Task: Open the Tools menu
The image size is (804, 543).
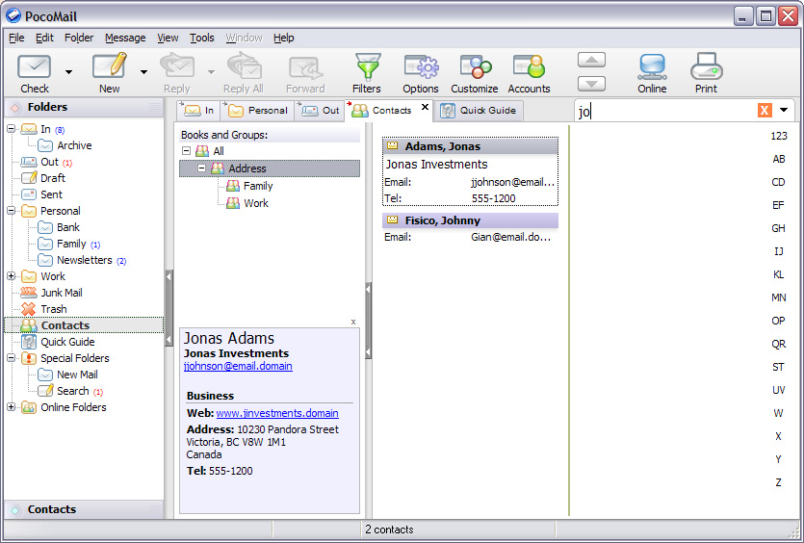Action: 201,38
